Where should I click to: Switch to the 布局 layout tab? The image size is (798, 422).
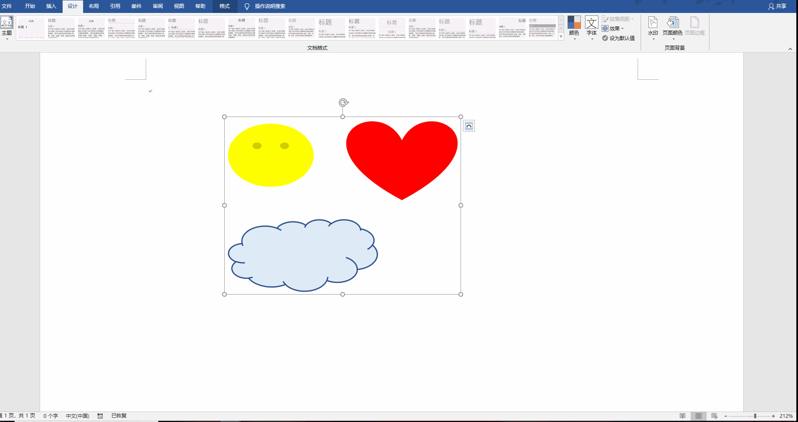point(94,6)
